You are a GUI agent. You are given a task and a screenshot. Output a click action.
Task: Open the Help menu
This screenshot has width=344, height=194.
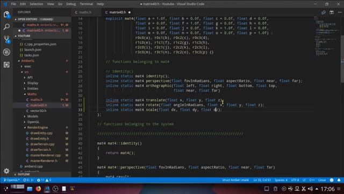click(x=101, y=4)
